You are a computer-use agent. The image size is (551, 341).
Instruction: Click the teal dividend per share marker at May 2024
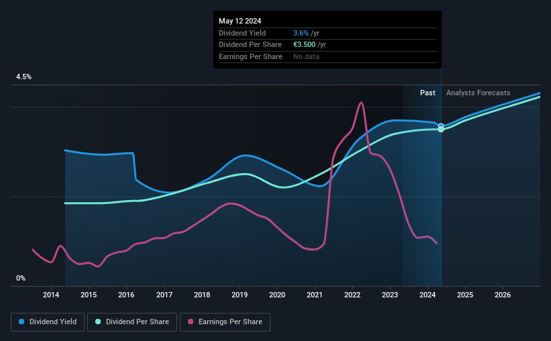coord(441,130)
